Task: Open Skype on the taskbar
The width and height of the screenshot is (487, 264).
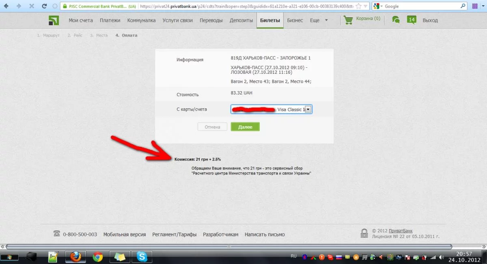Action: point(142,257)
